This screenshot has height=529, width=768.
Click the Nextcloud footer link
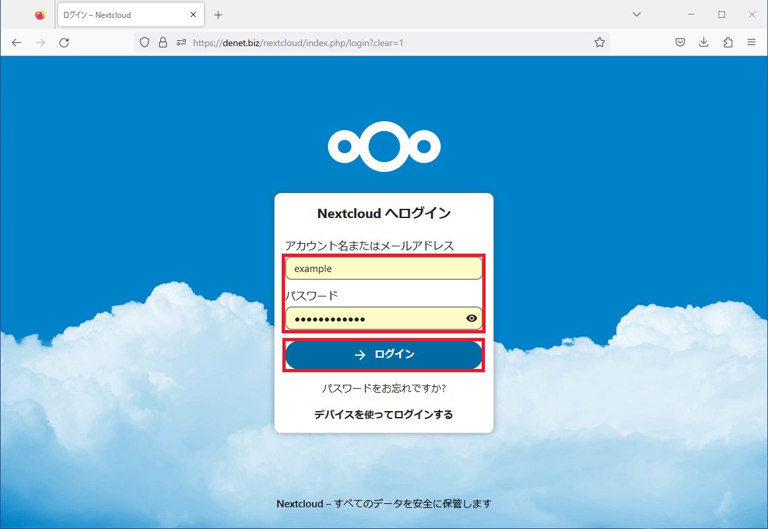(300, 503)
